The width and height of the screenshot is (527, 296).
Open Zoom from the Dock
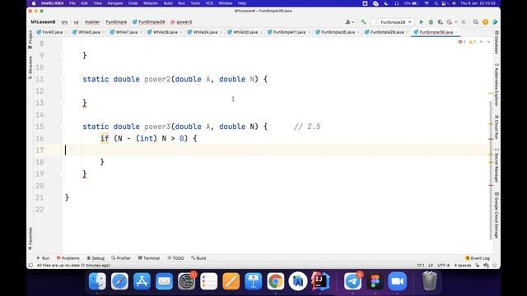click(397, 281)
